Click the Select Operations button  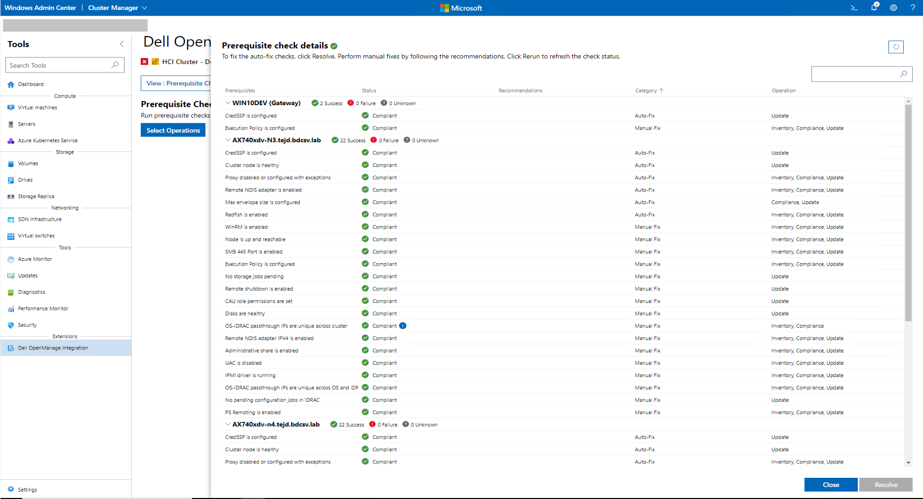[x=173, y=130]
